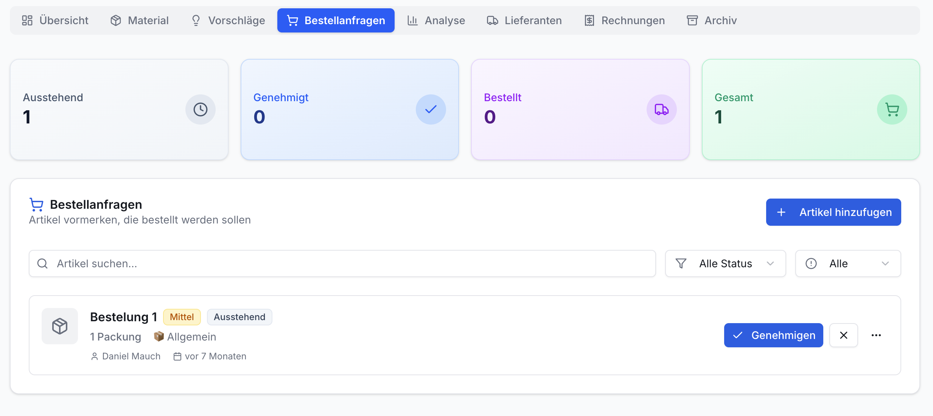Click the clock icon on Ausstehend card
This screenshot has height=416, width=933.
[x=201, y=109]
